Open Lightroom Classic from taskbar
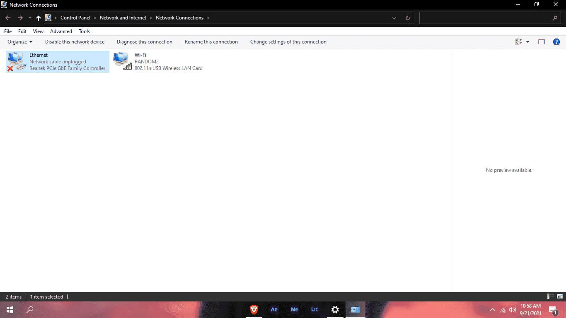Image resolution: width=566 pixels, height=318 pixels. [314, 310]
